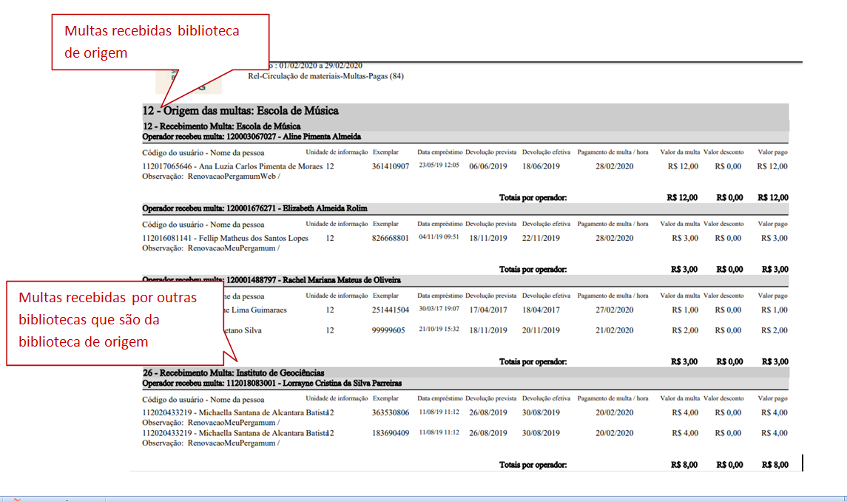847x501 pixels.
Task: Select exemplar number 251441504
Action: point(391,310)
